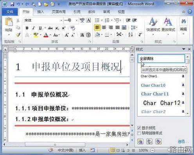Click the distributed alignment icon
Screen dimensions: 194x155
124,27
